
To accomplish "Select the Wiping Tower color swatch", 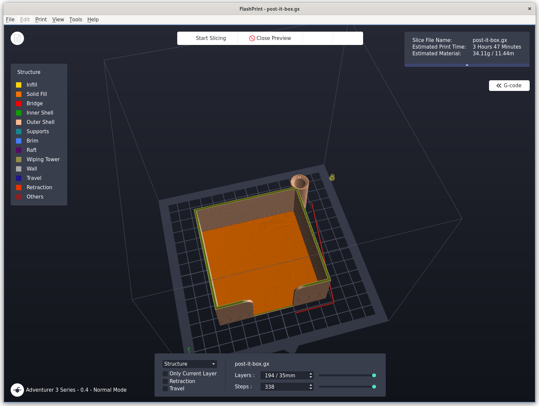I will (x=18, y=160).
